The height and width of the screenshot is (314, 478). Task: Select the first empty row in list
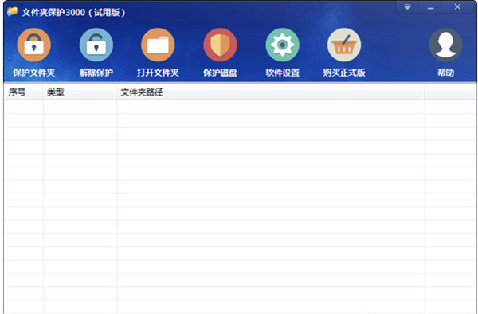[x=241, y=107]
